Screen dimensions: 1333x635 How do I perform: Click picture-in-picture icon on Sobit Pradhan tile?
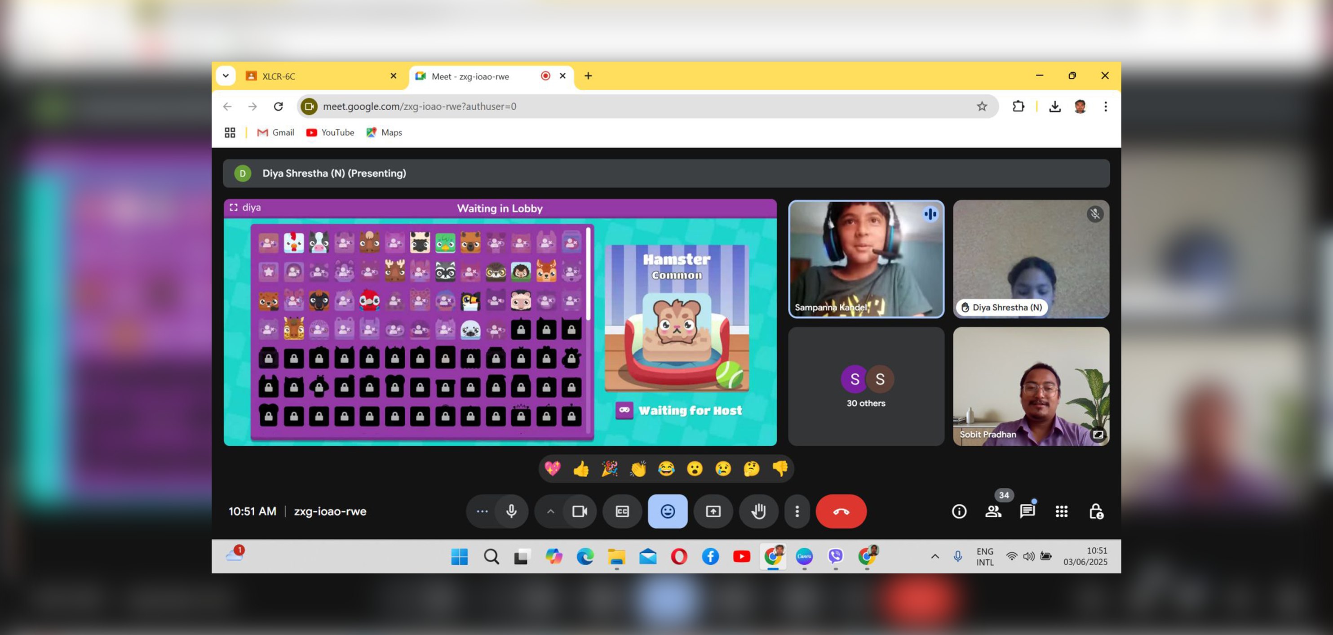click(x=1098, y=434)
